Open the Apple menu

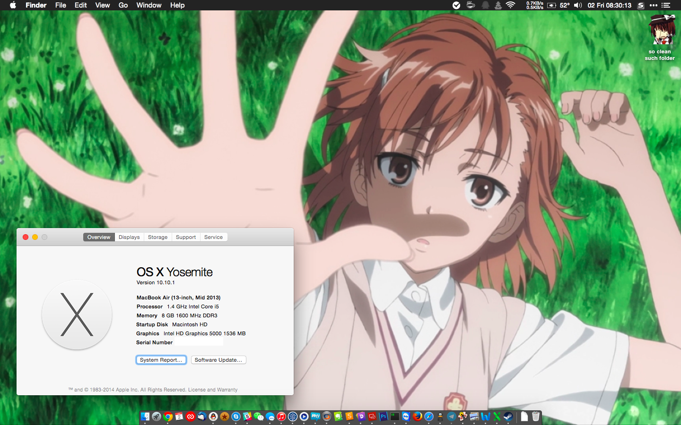(13, 5)
